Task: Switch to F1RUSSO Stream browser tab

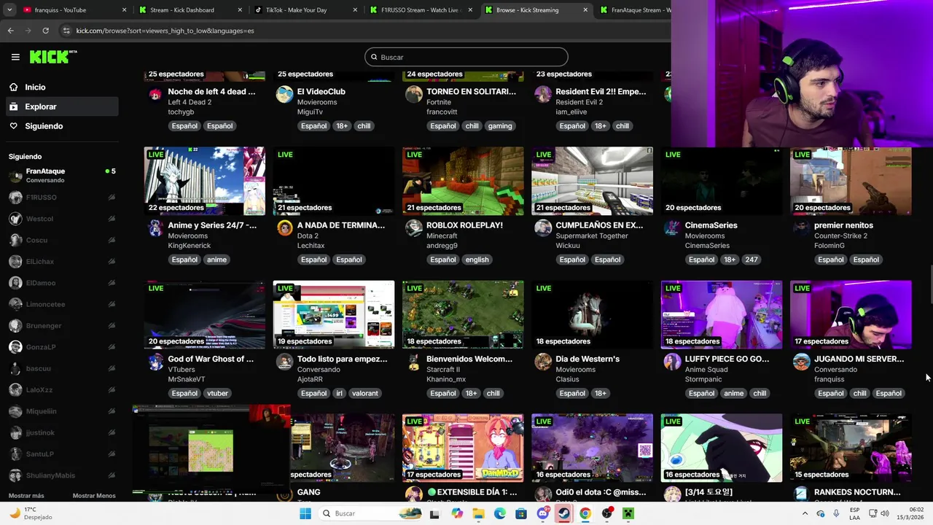Action: point(419,10)
